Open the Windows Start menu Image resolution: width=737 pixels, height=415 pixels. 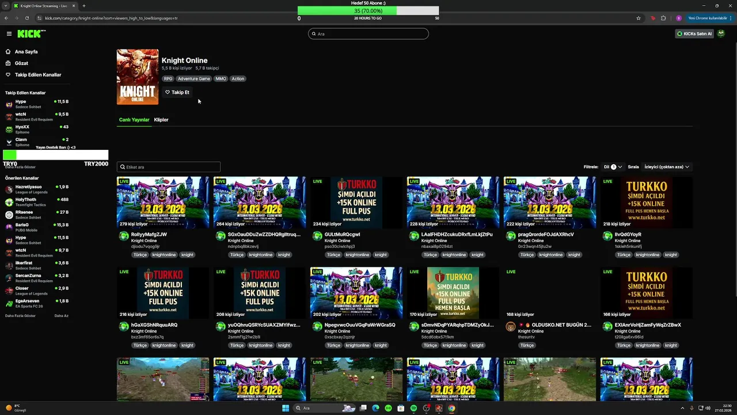[x=285, y=408]
